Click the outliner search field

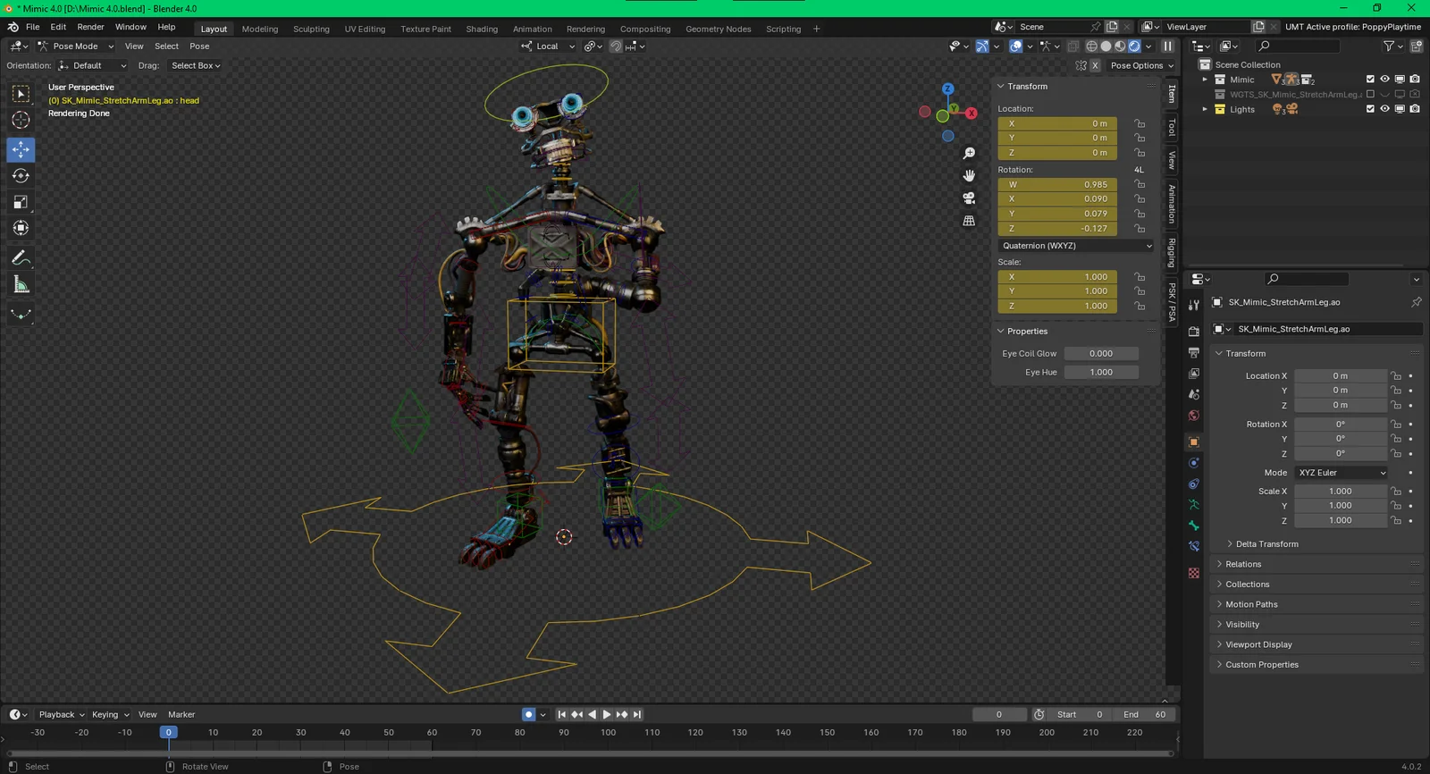[x=1296, y=46]
